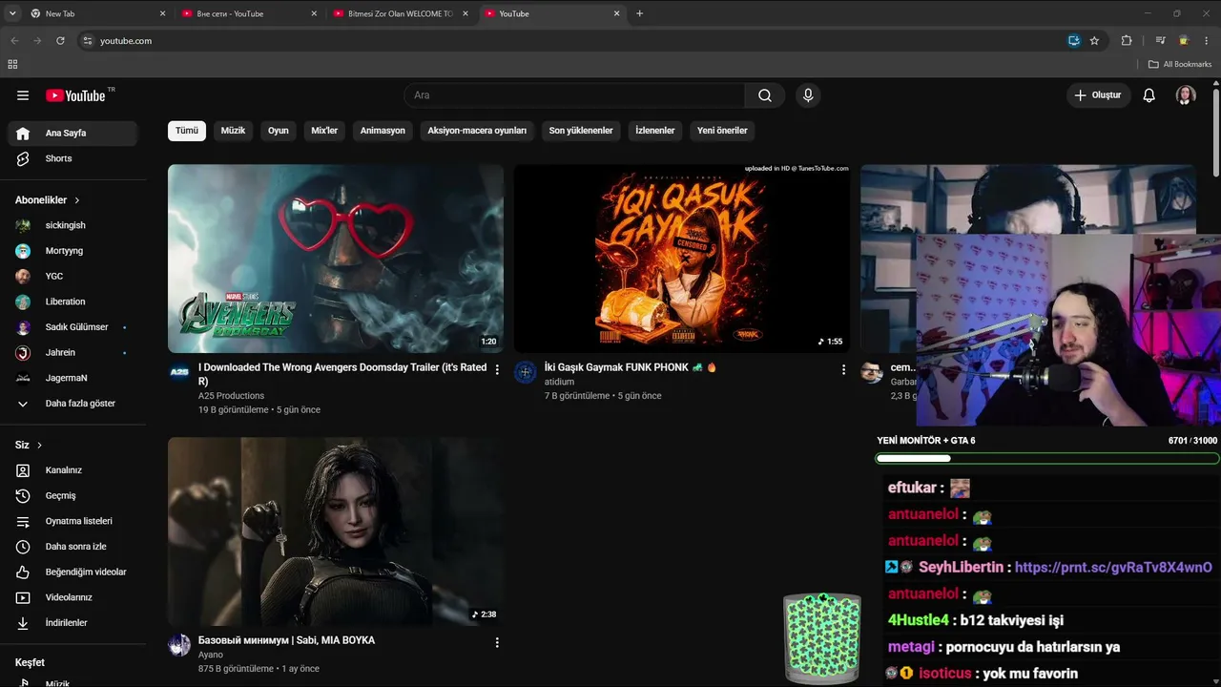Open the Sadık Gülümser subscription

(x=73, y=327)
